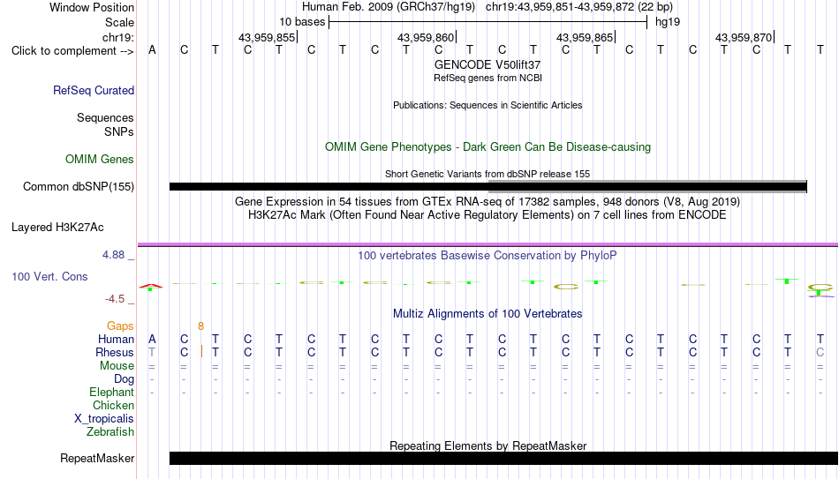The image size is (839, 479).
Task: Click the H3K27Ac Mark ENCODE title
Action: (488, 215)
